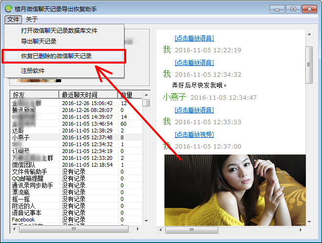Click chat pane horizontal scroll-left arrow

pos(161,230)
